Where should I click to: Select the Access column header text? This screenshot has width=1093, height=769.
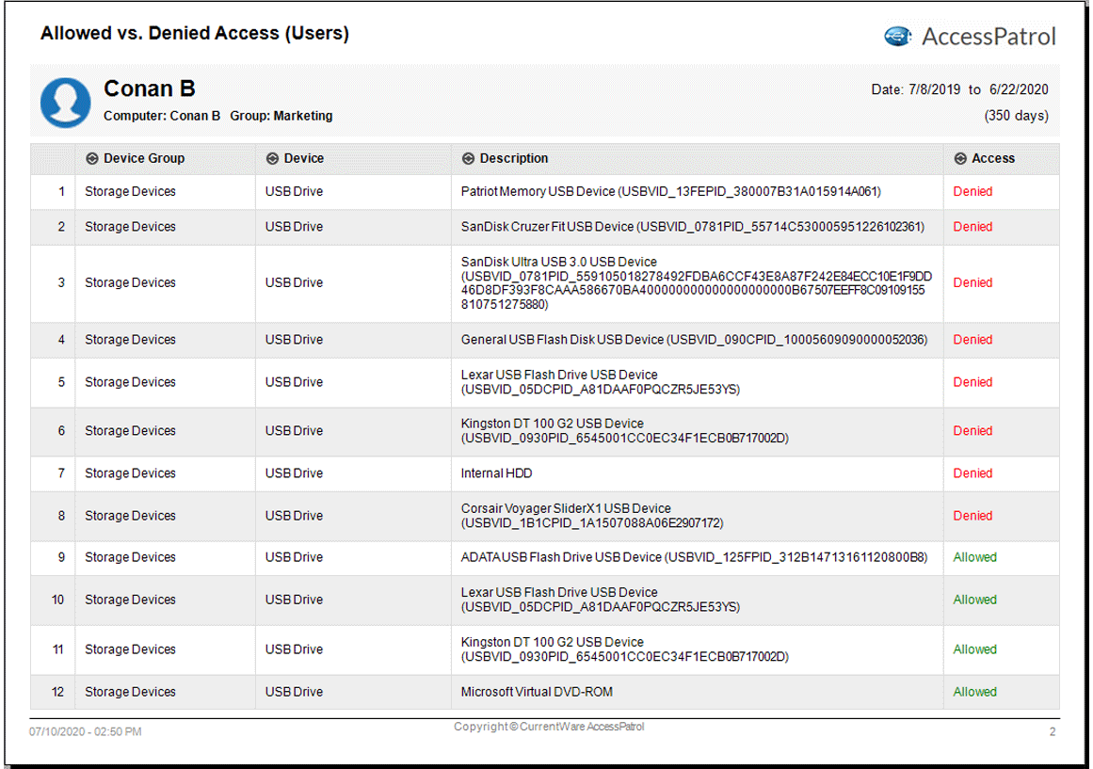[x=993, y=158]
